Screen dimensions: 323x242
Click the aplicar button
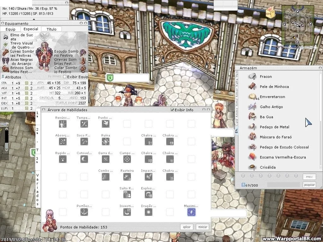coord(187,227)
